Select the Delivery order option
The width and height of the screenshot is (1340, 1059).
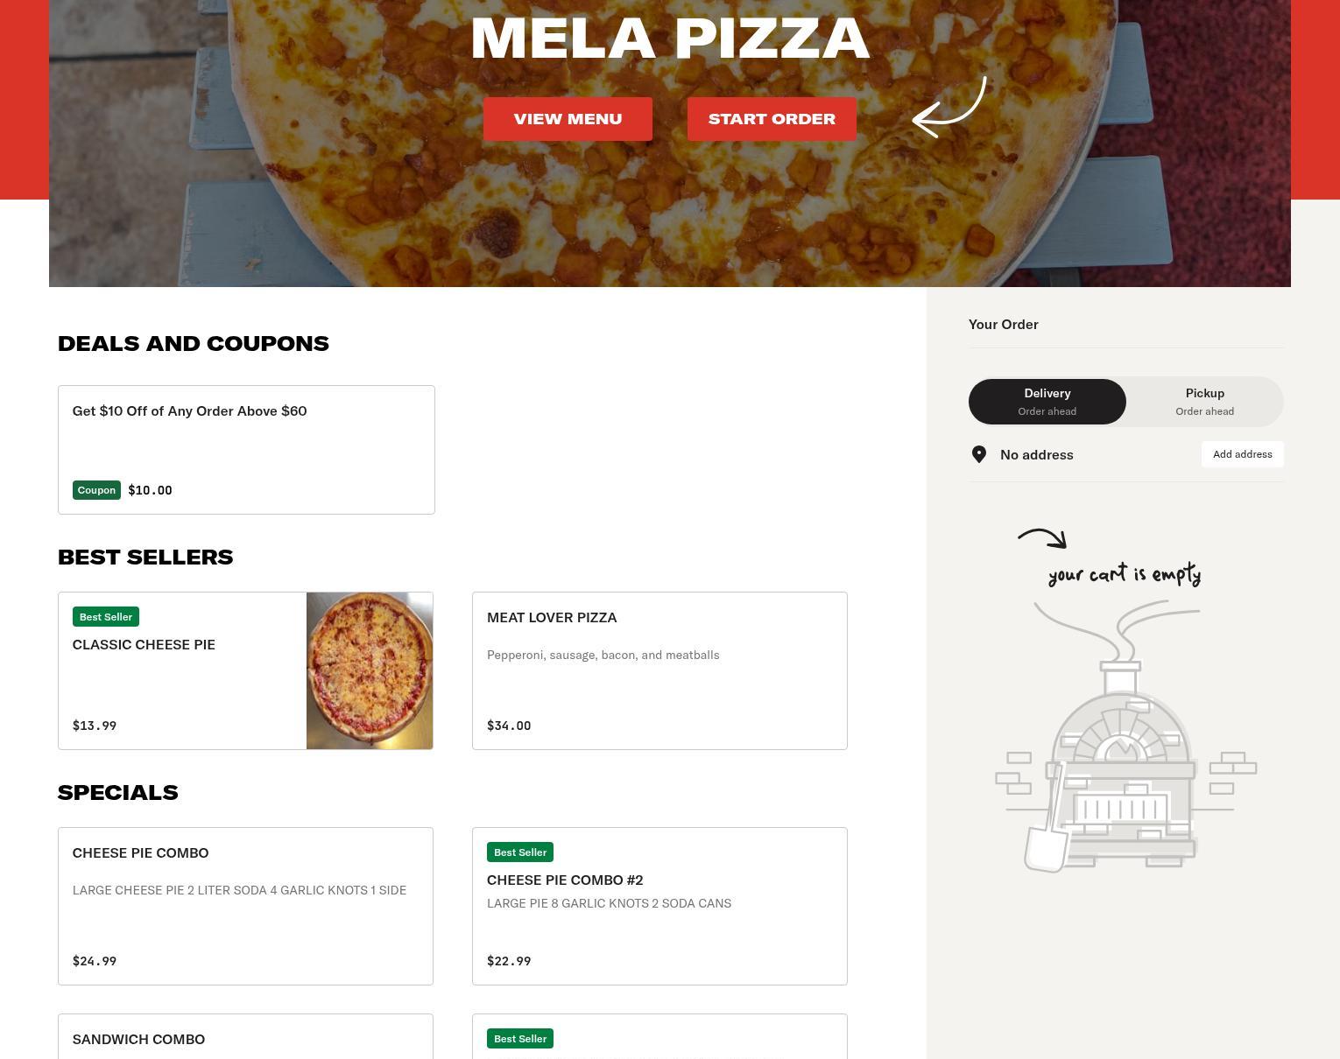1047,402
